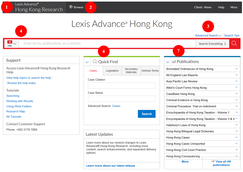243x172 pixels.
Task: Collapse the Quick Find panel
Action: pyautogui.click(x=87, y=62)
